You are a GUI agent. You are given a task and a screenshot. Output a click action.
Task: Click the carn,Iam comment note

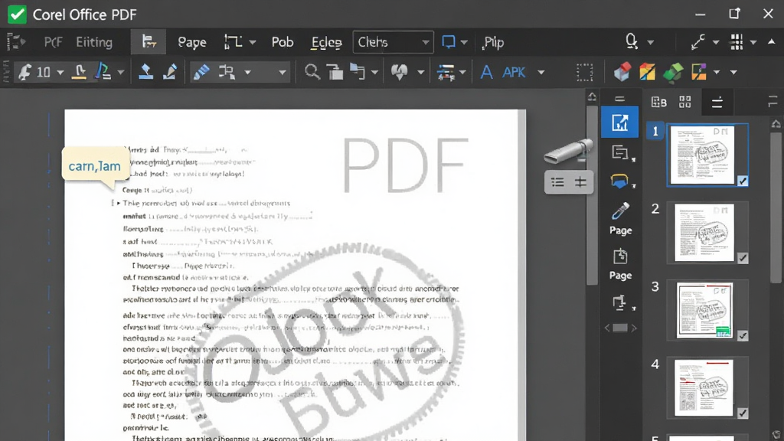point(94,166)
